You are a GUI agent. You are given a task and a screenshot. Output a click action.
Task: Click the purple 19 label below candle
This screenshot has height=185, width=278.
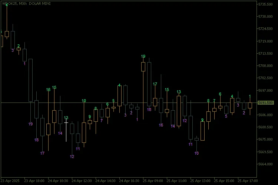pos(30,124)
